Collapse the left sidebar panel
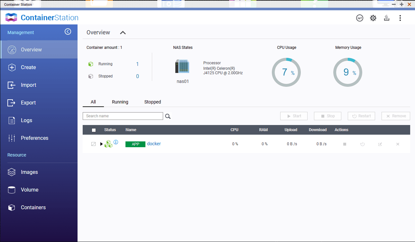415x242 pixels. click(x=68, y=31)
